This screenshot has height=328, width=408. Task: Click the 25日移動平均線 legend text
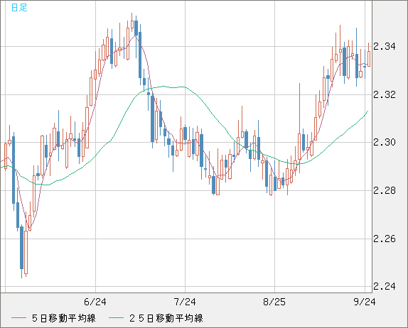pyautogui.click(x=166, y=318)
